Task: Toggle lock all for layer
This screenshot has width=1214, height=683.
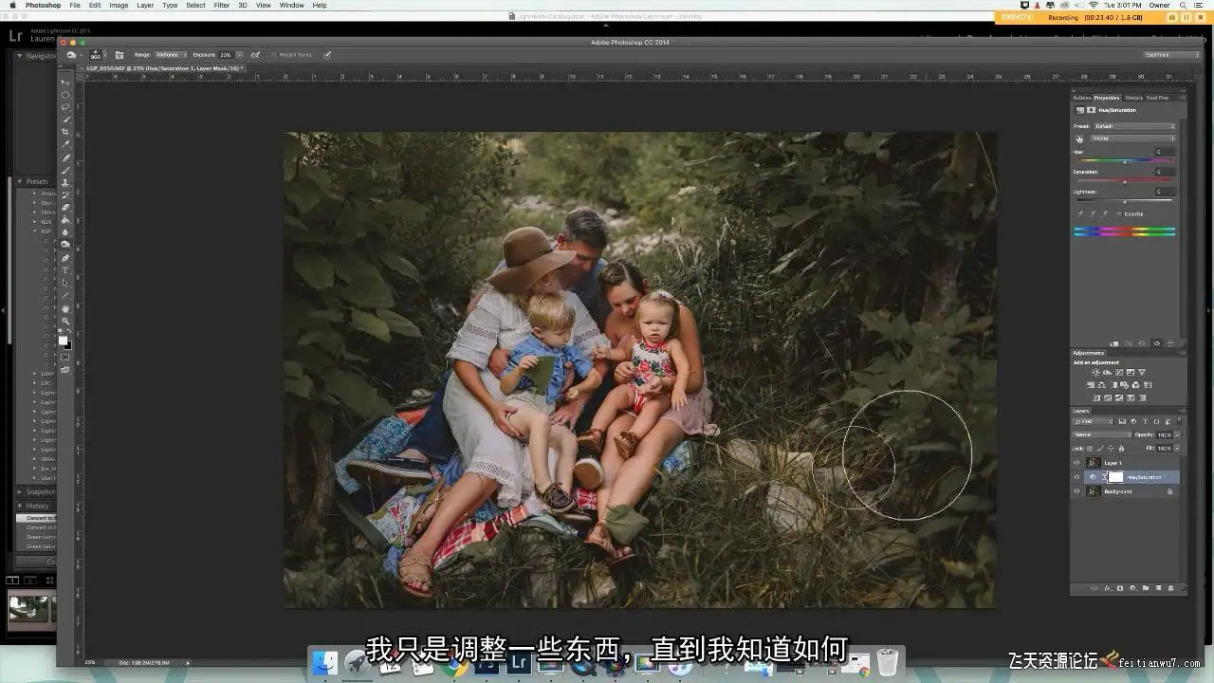Action: click(1121, 449)
